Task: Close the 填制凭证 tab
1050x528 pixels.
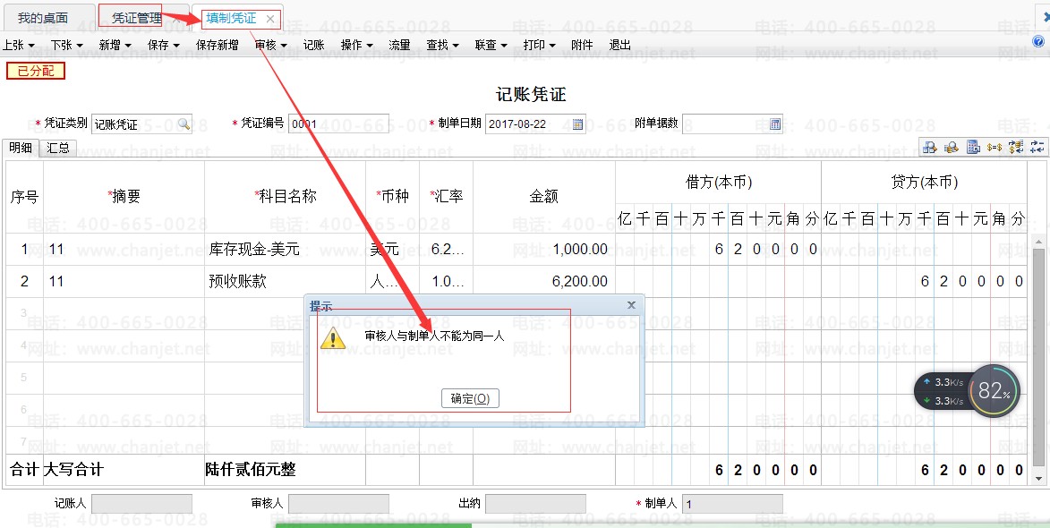Action: pos(269,19)
